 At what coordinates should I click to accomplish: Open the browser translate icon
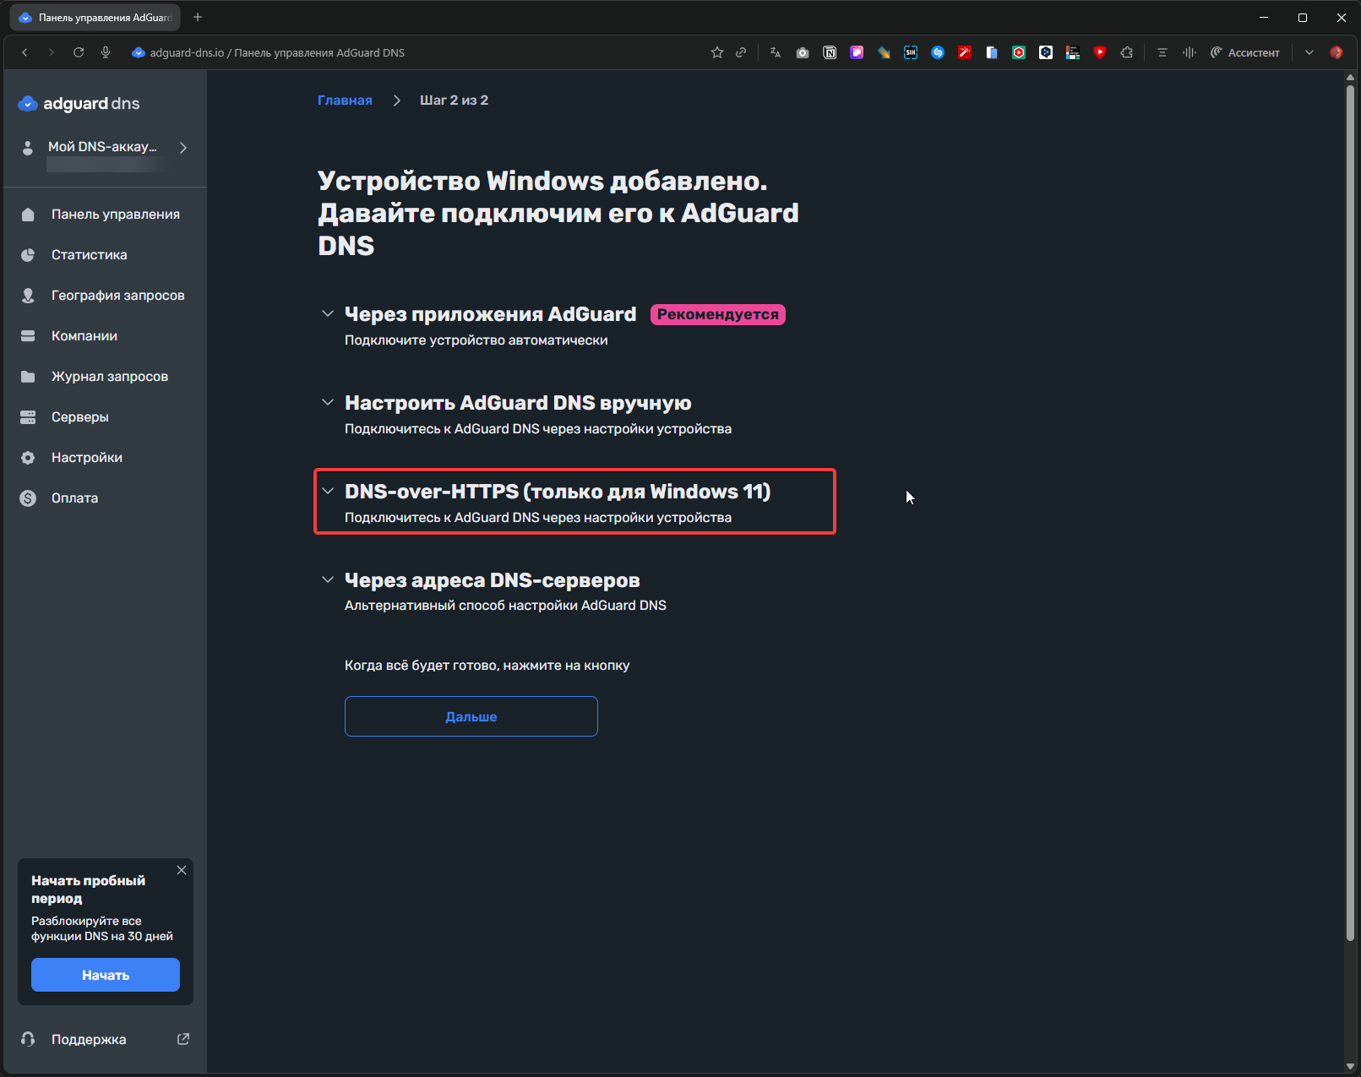click(x=776, y=52)
